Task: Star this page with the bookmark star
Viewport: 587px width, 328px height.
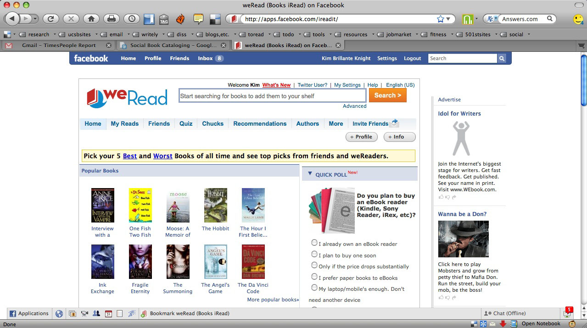Action: tap(441, 19)
